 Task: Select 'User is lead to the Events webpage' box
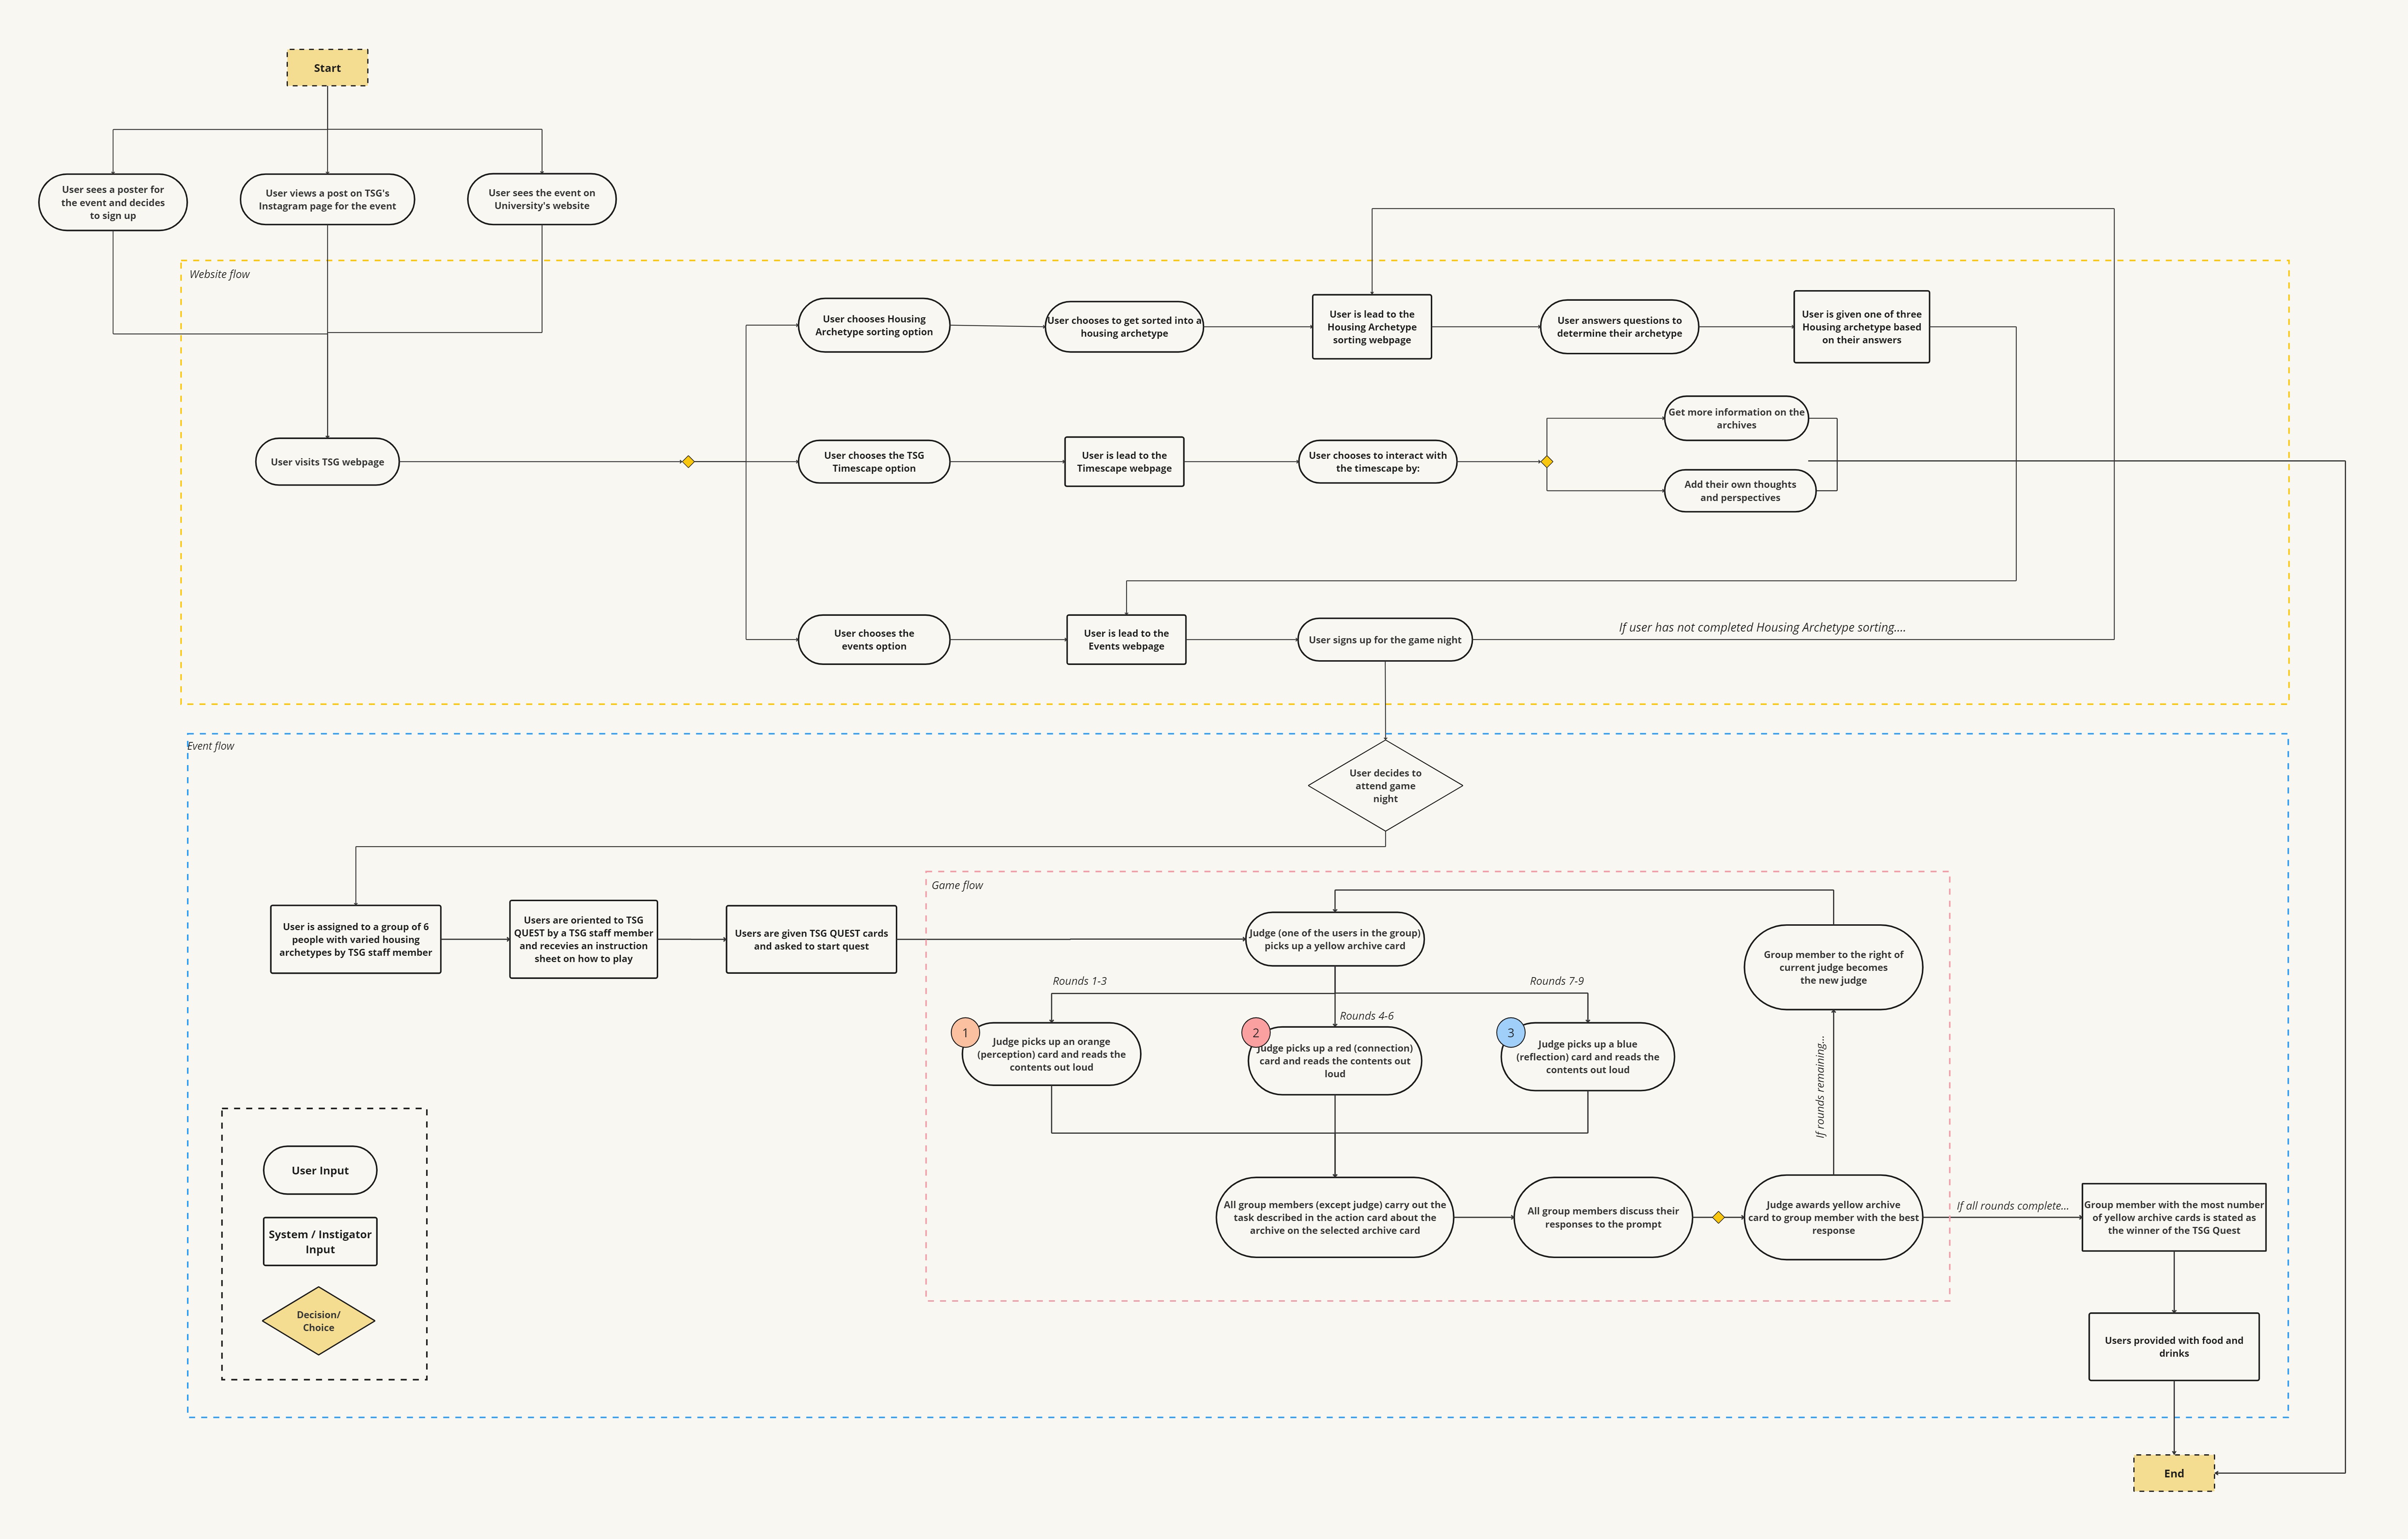coord(1126,640)
